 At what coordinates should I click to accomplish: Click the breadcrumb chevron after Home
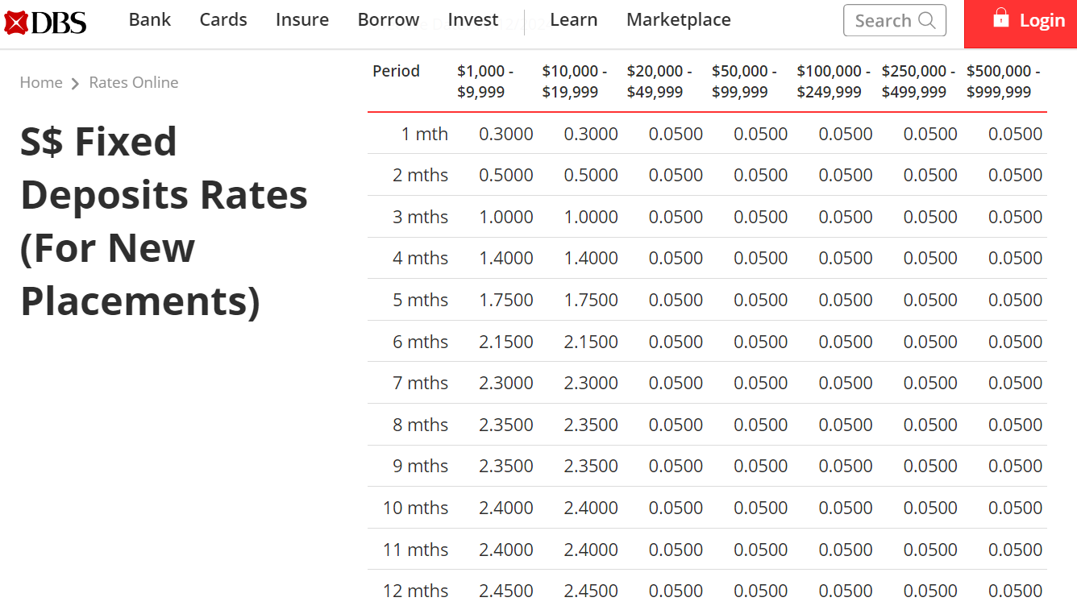75,83
